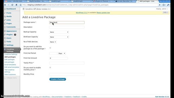Viewport: 174px width, 98px height.
Task: Click the play arrow beside address bar
Action: pyautogui.click(x=160, y=5)
